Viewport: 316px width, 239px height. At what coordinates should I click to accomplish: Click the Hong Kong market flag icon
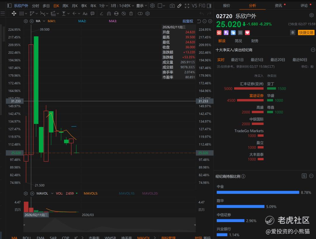pos(219,33)
